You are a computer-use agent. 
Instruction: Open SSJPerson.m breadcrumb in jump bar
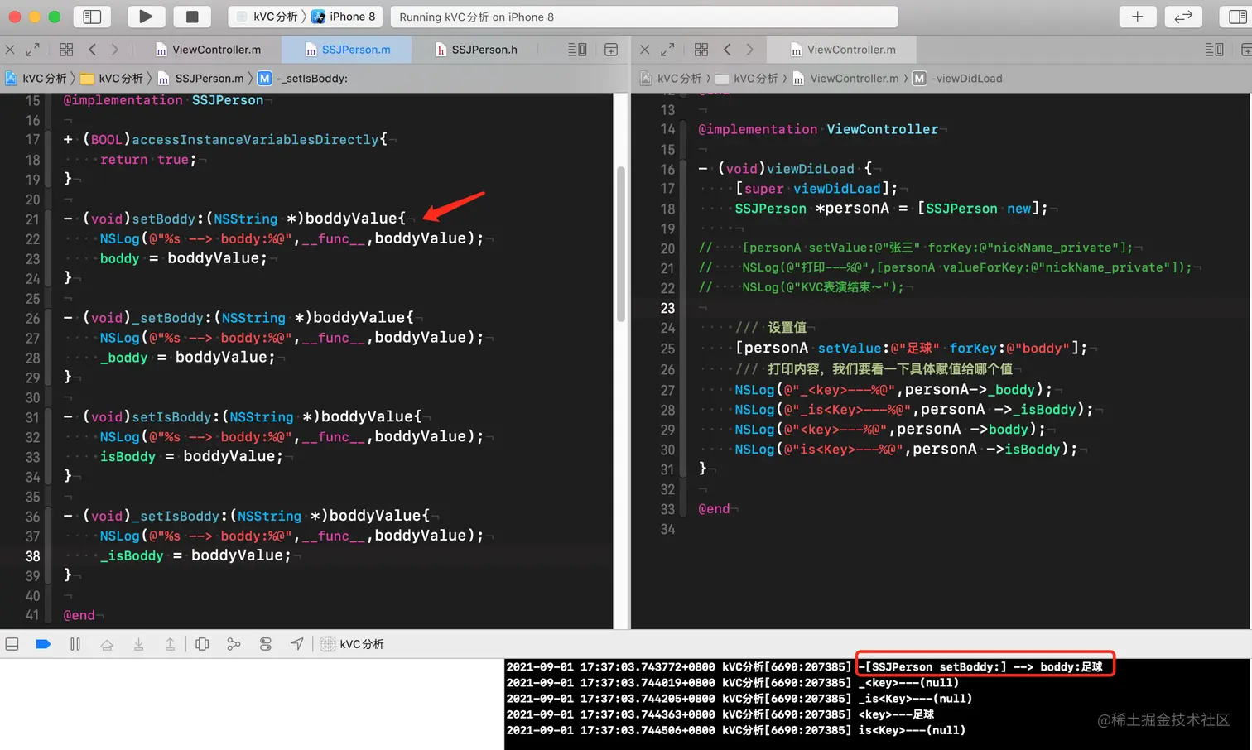(200, 79)
